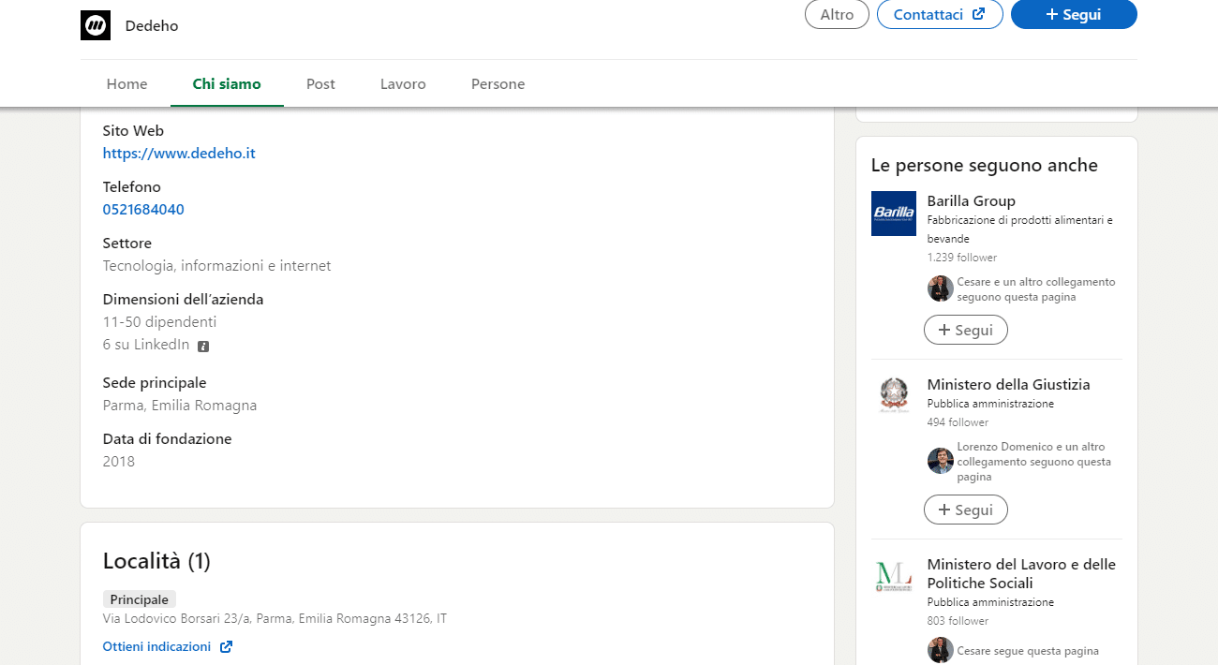The width and height of the screenshot is (1218, 665).
Task: Click external-link icon beside Ottieni indicazioni
Action: pos(226,646)
